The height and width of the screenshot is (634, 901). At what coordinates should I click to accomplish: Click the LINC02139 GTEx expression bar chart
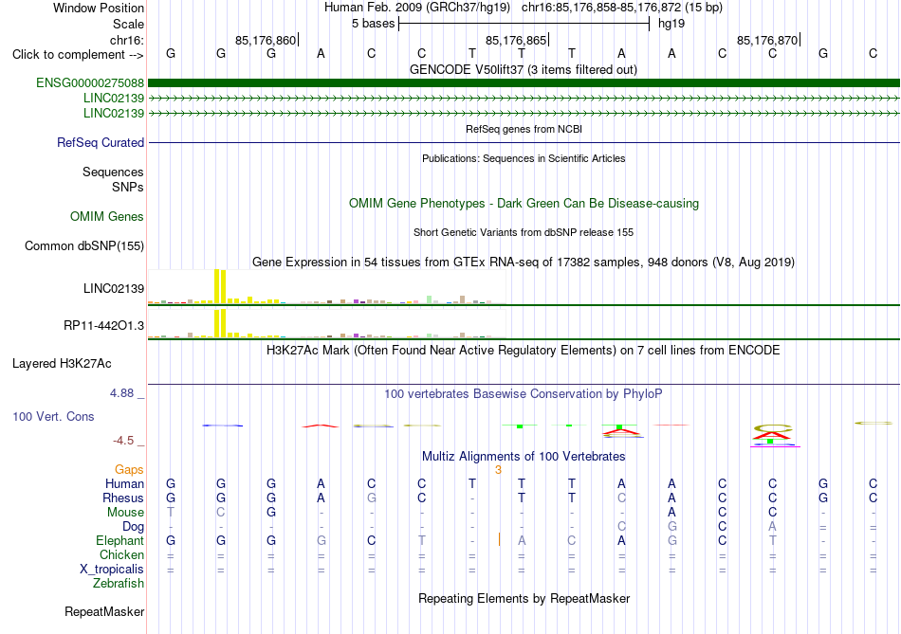pyautogui.click(x=327, y=286)
